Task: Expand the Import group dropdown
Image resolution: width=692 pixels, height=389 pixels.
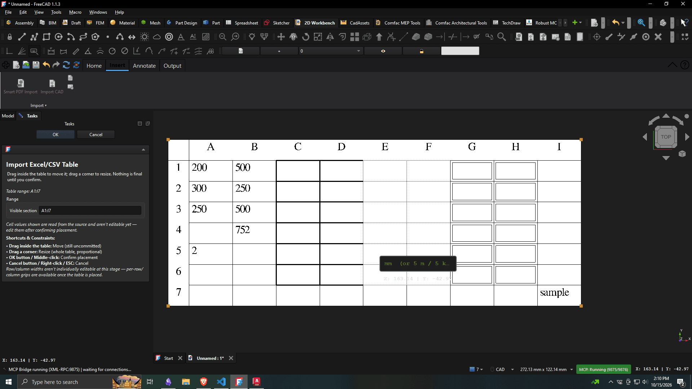Action: 39,106
